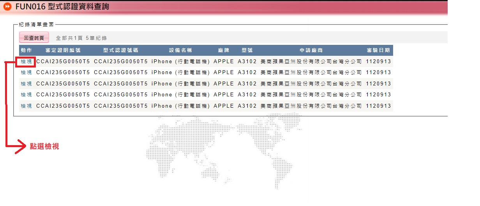Click the 審定證明編號 column header
Image resolution: width=480 pixels, height=206 pixels.
(63, 50)
